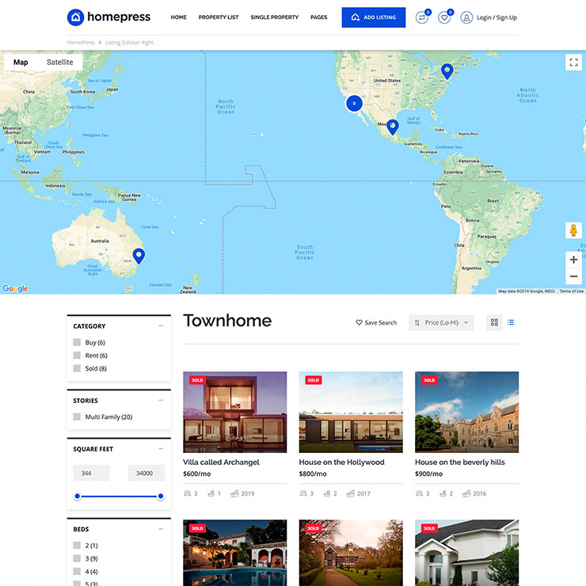Switch to grid view layout
Viewport: 586px width, 586px height.
[494, 322]
